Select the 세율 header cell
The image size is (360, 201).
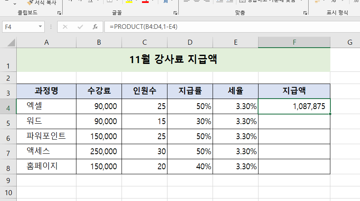click(236, 92)
